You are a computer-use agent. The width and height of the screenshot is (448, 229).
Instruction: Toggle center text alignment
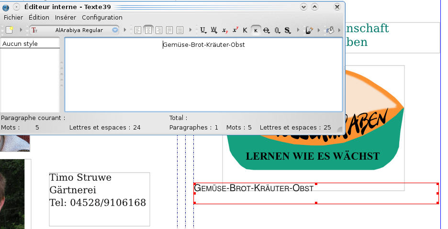148,30
